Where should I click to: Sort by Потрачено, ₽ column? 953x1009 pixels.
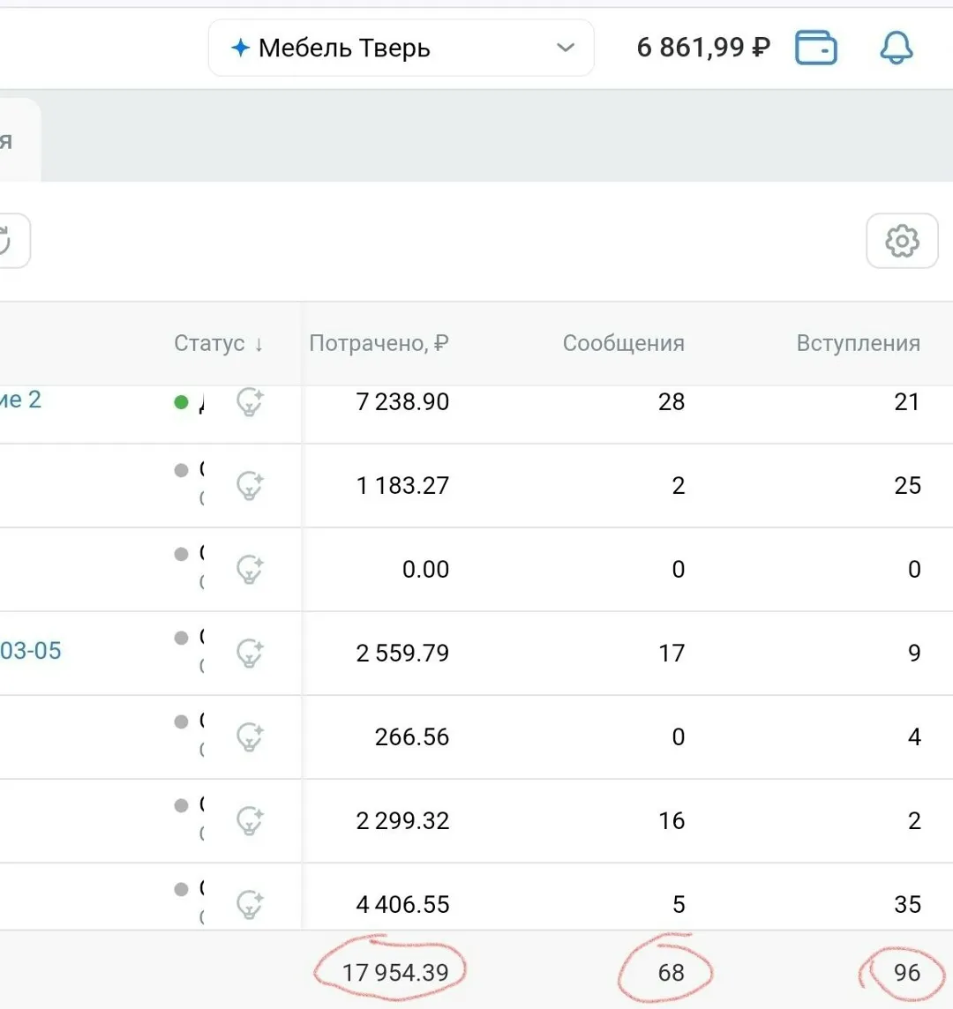[x=379, y=343]
